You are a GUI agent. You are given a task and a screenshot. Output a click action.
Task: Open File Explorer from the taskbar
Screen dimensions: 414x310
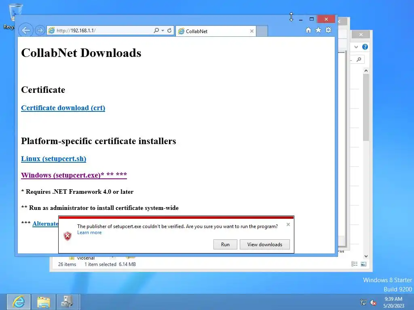click(x=44, y=302)
